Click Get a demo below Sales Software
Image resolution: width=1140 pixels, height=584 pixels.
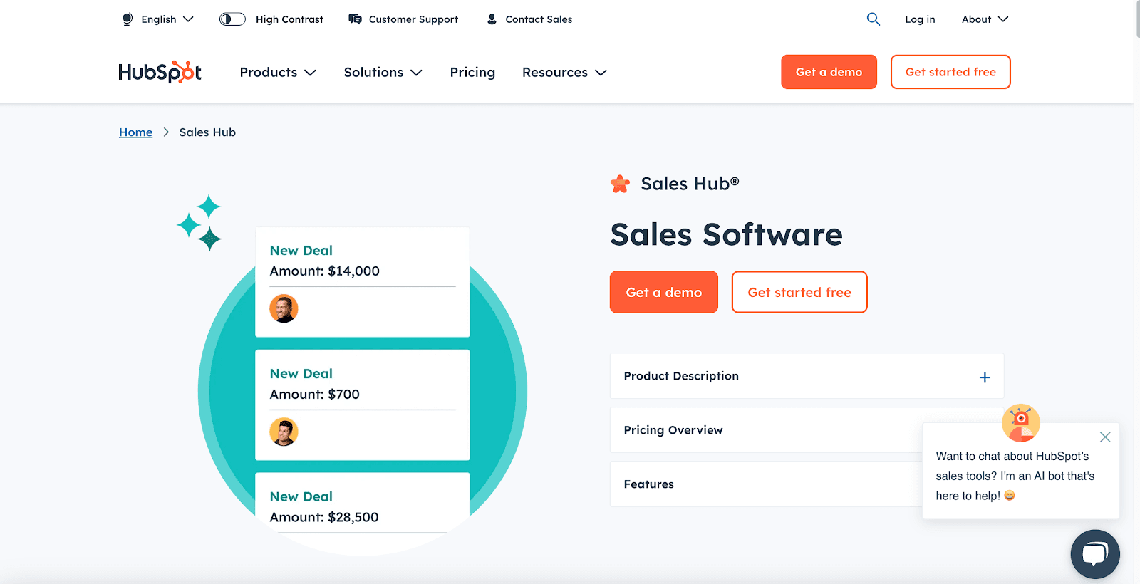click(663, 292)
